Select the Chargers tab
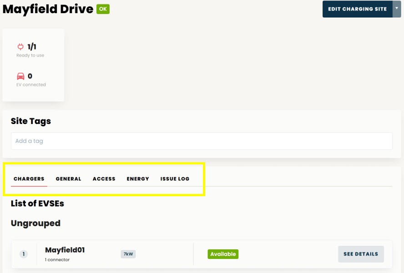404x273 pixels. click(29, 179)
